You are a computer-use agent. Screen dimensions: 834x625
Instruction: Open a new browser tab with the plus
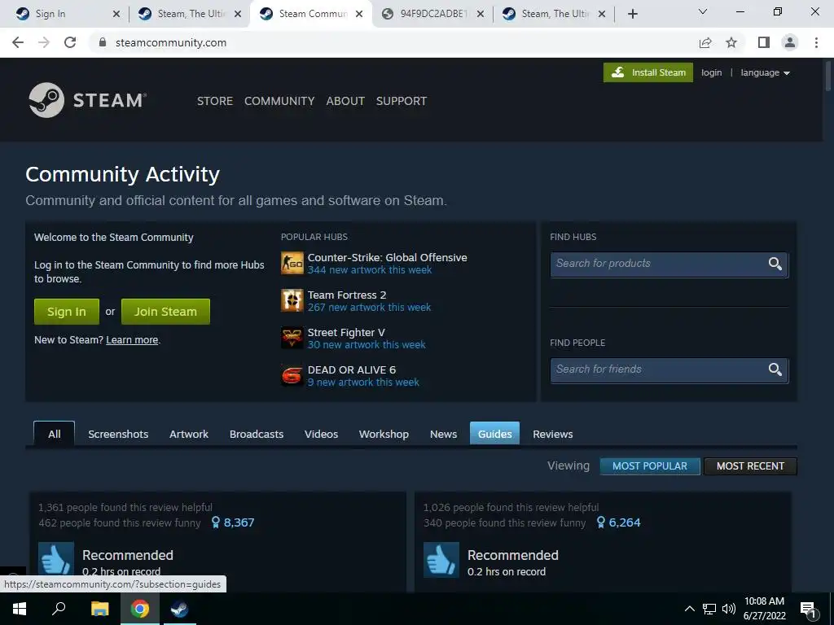pos(632,14)
